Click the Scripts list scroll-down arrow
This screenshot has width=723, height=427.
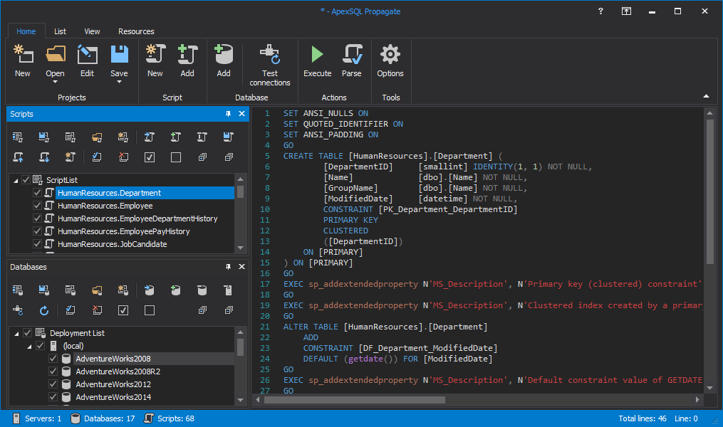coord(240,248)
